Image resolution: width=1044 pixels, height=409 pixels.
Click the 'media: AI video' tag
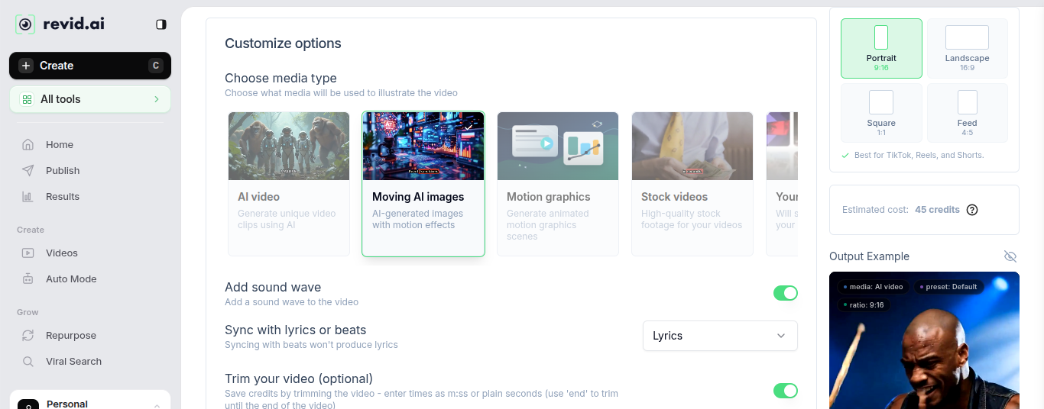[x=873, y=287]
